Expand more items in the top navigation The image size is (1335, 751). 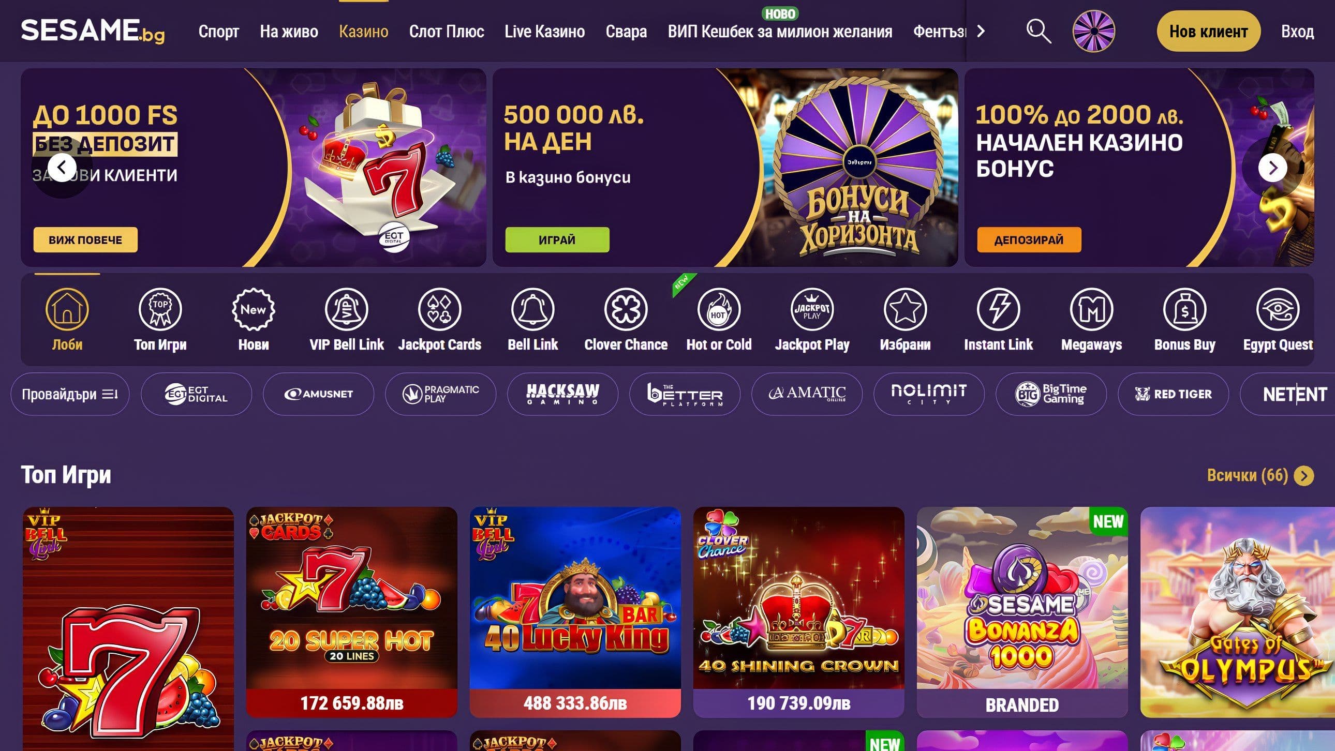coord(981,32)
